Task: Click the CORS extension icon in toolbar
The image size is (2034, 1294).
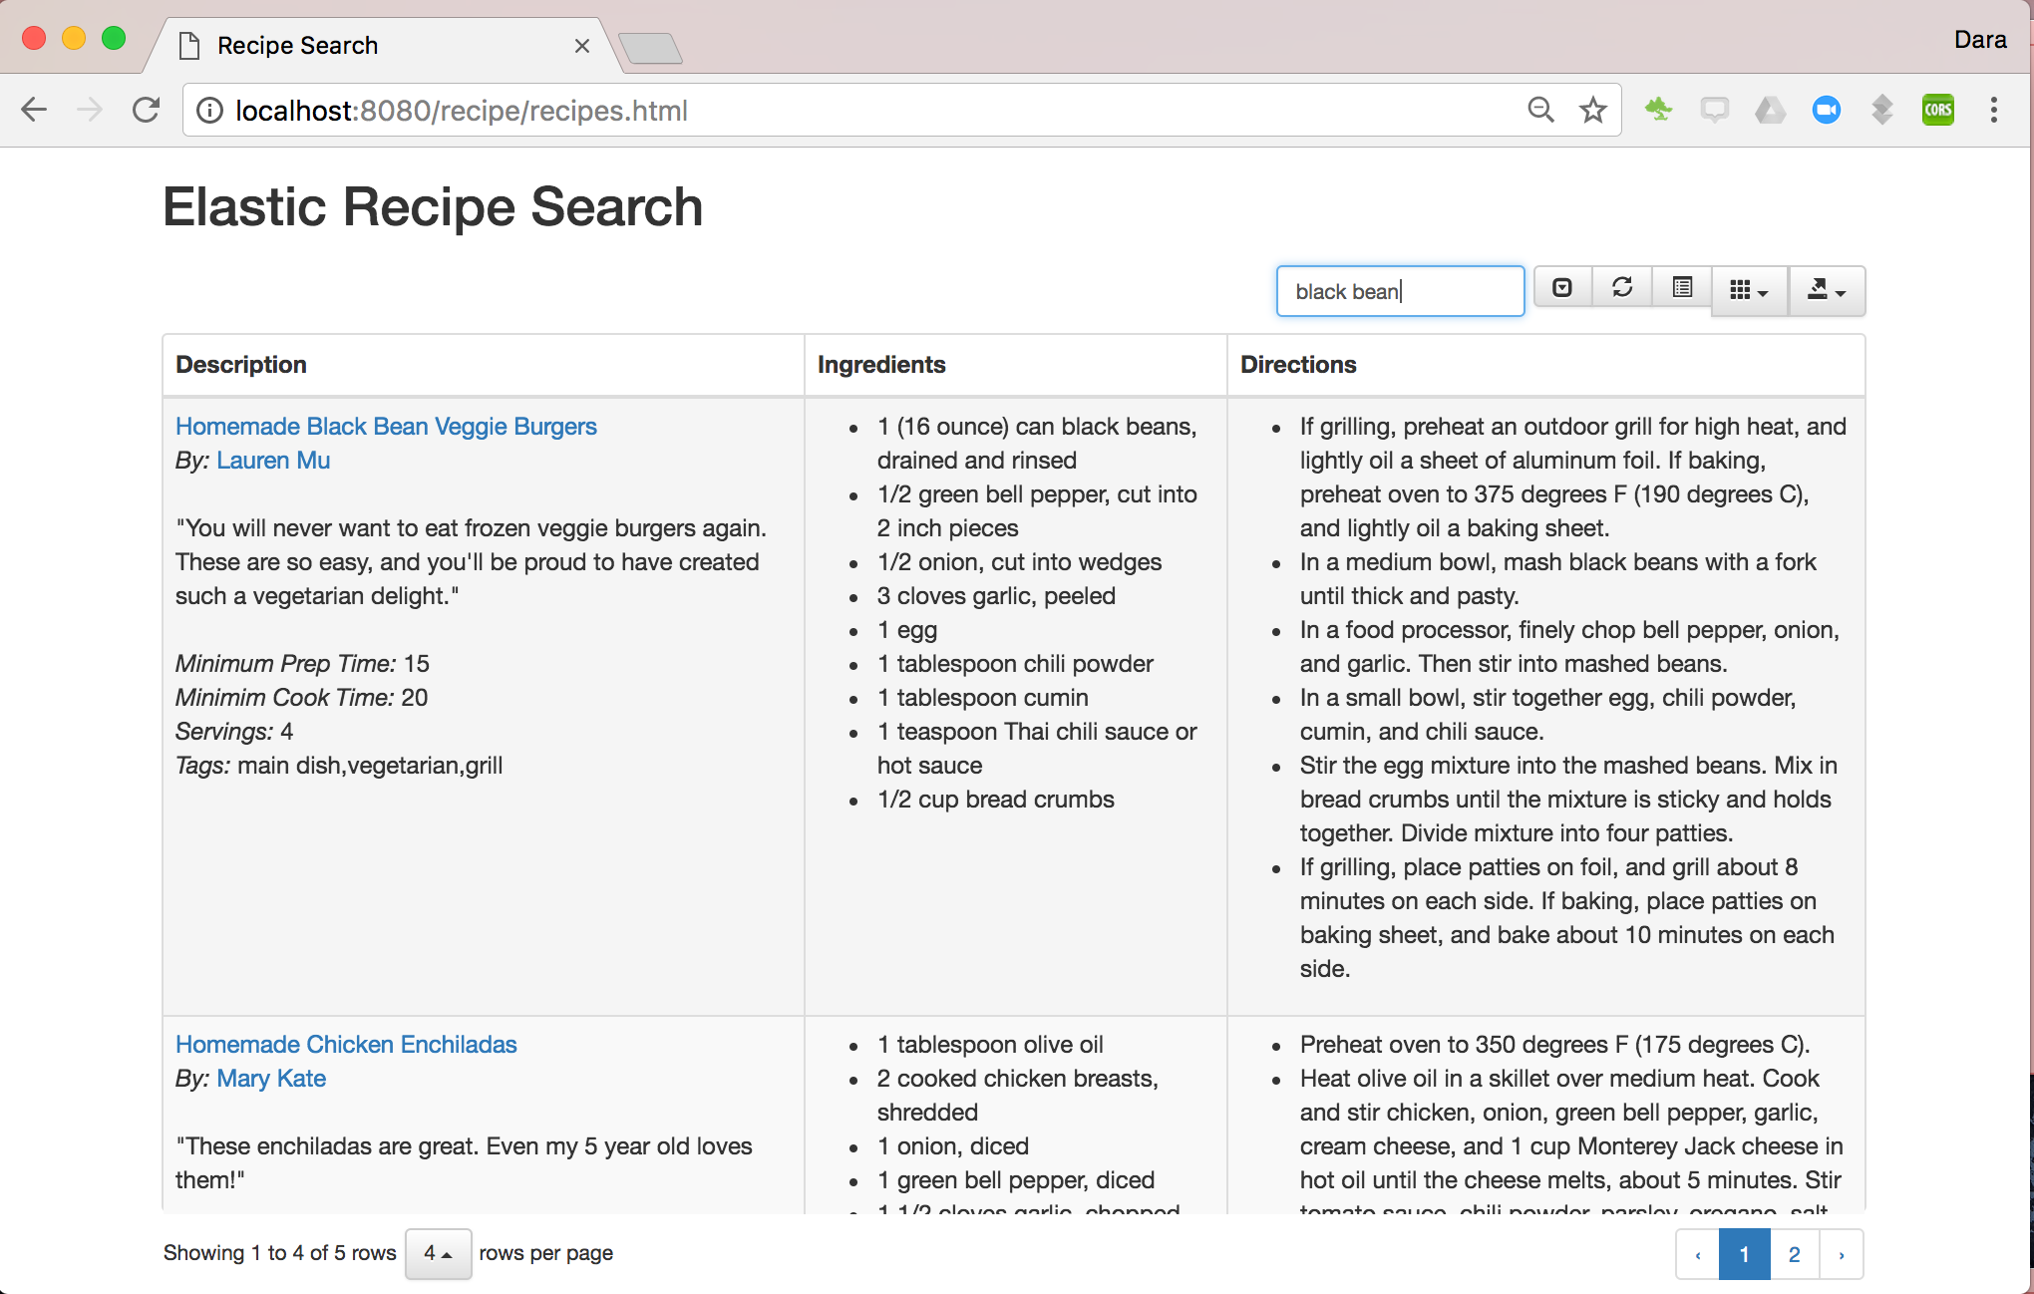Action: pos(1937,110)
